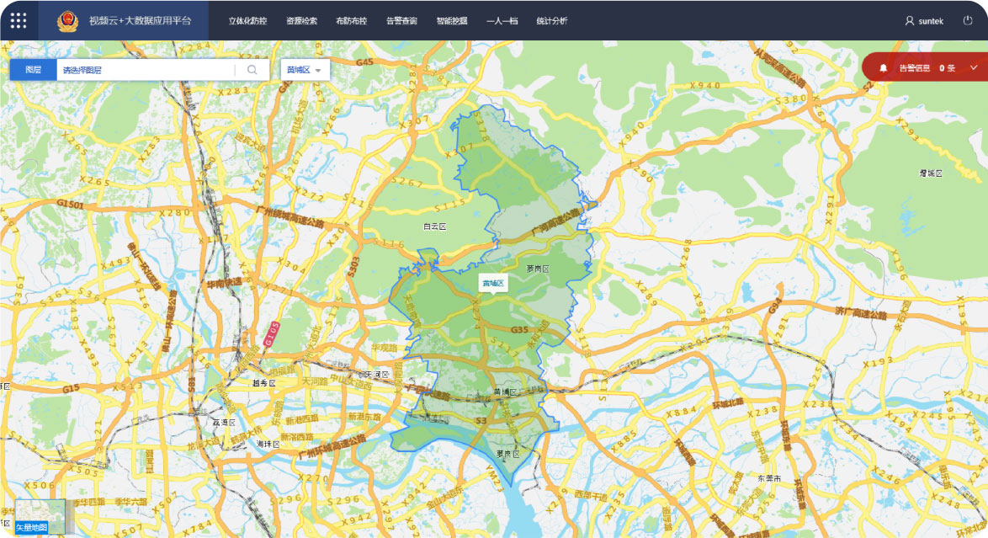
Task: Open the 智能挖掘 menu
Action: click(x=452, y=20)
